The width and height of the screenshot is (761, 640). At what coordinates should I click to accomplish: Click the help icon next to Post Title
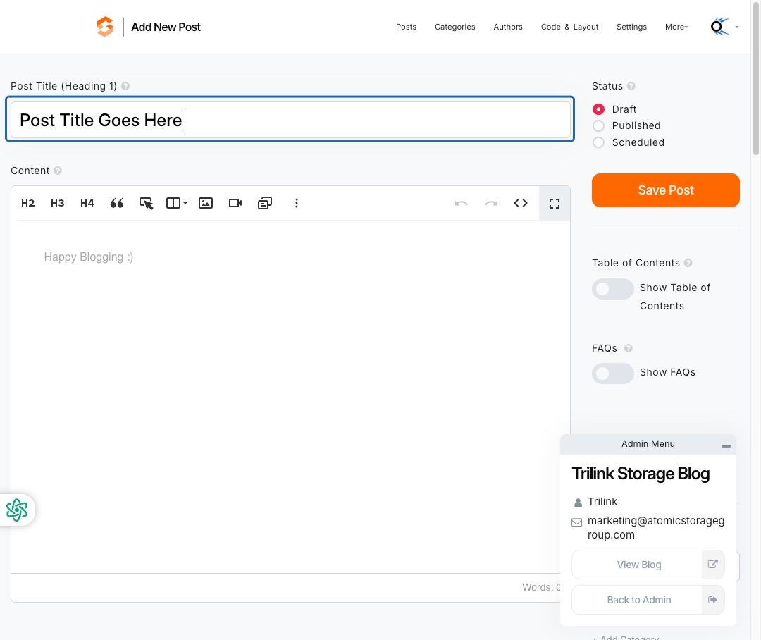125,86
